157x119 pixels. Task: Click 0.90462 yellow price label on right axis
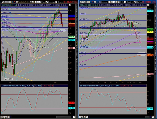pyautogui.click(x=150, y=32)
